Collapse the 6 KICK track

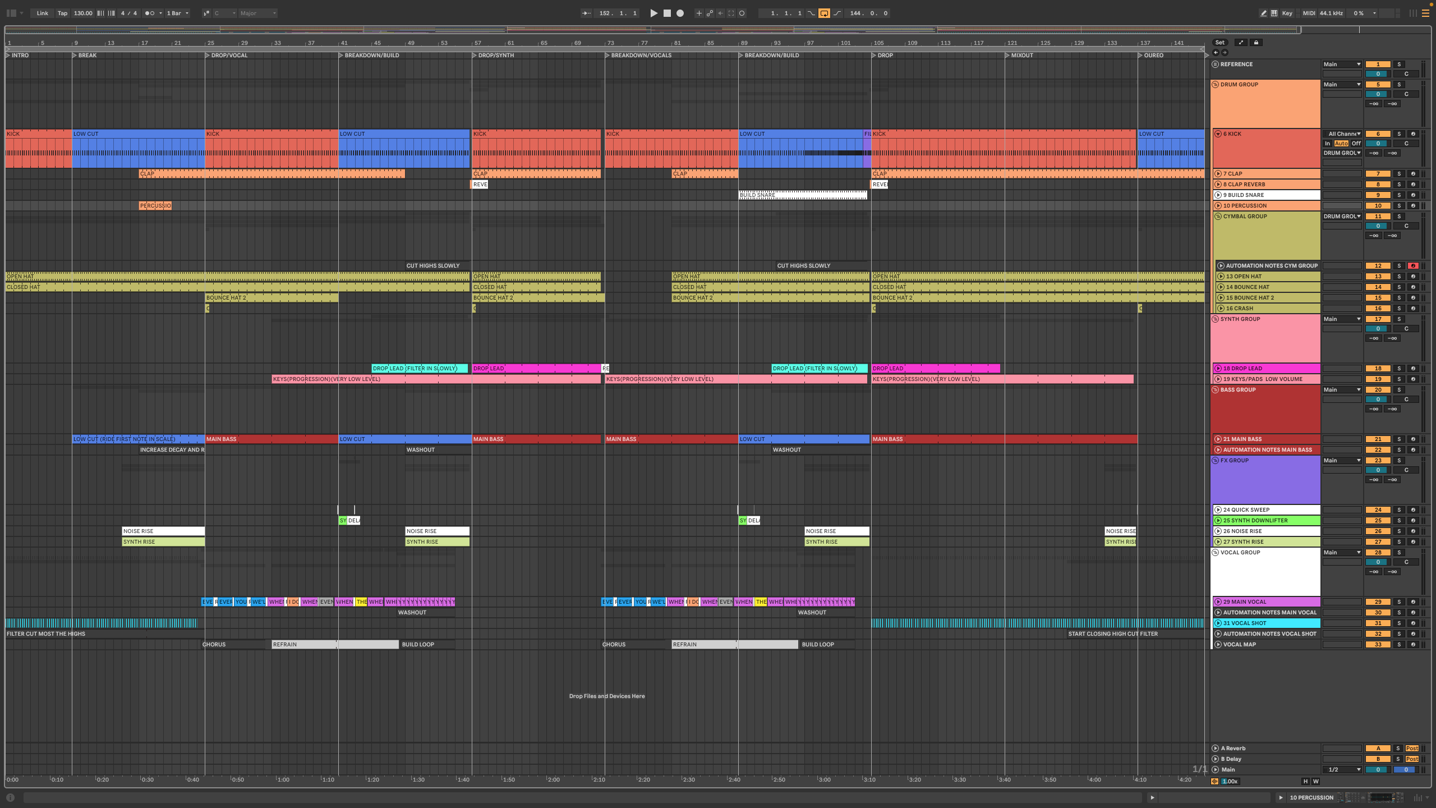click(x=1218, y=134)
